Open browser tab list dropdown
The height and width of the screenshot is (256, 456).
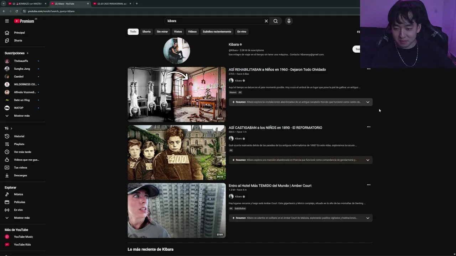point(3,4)
